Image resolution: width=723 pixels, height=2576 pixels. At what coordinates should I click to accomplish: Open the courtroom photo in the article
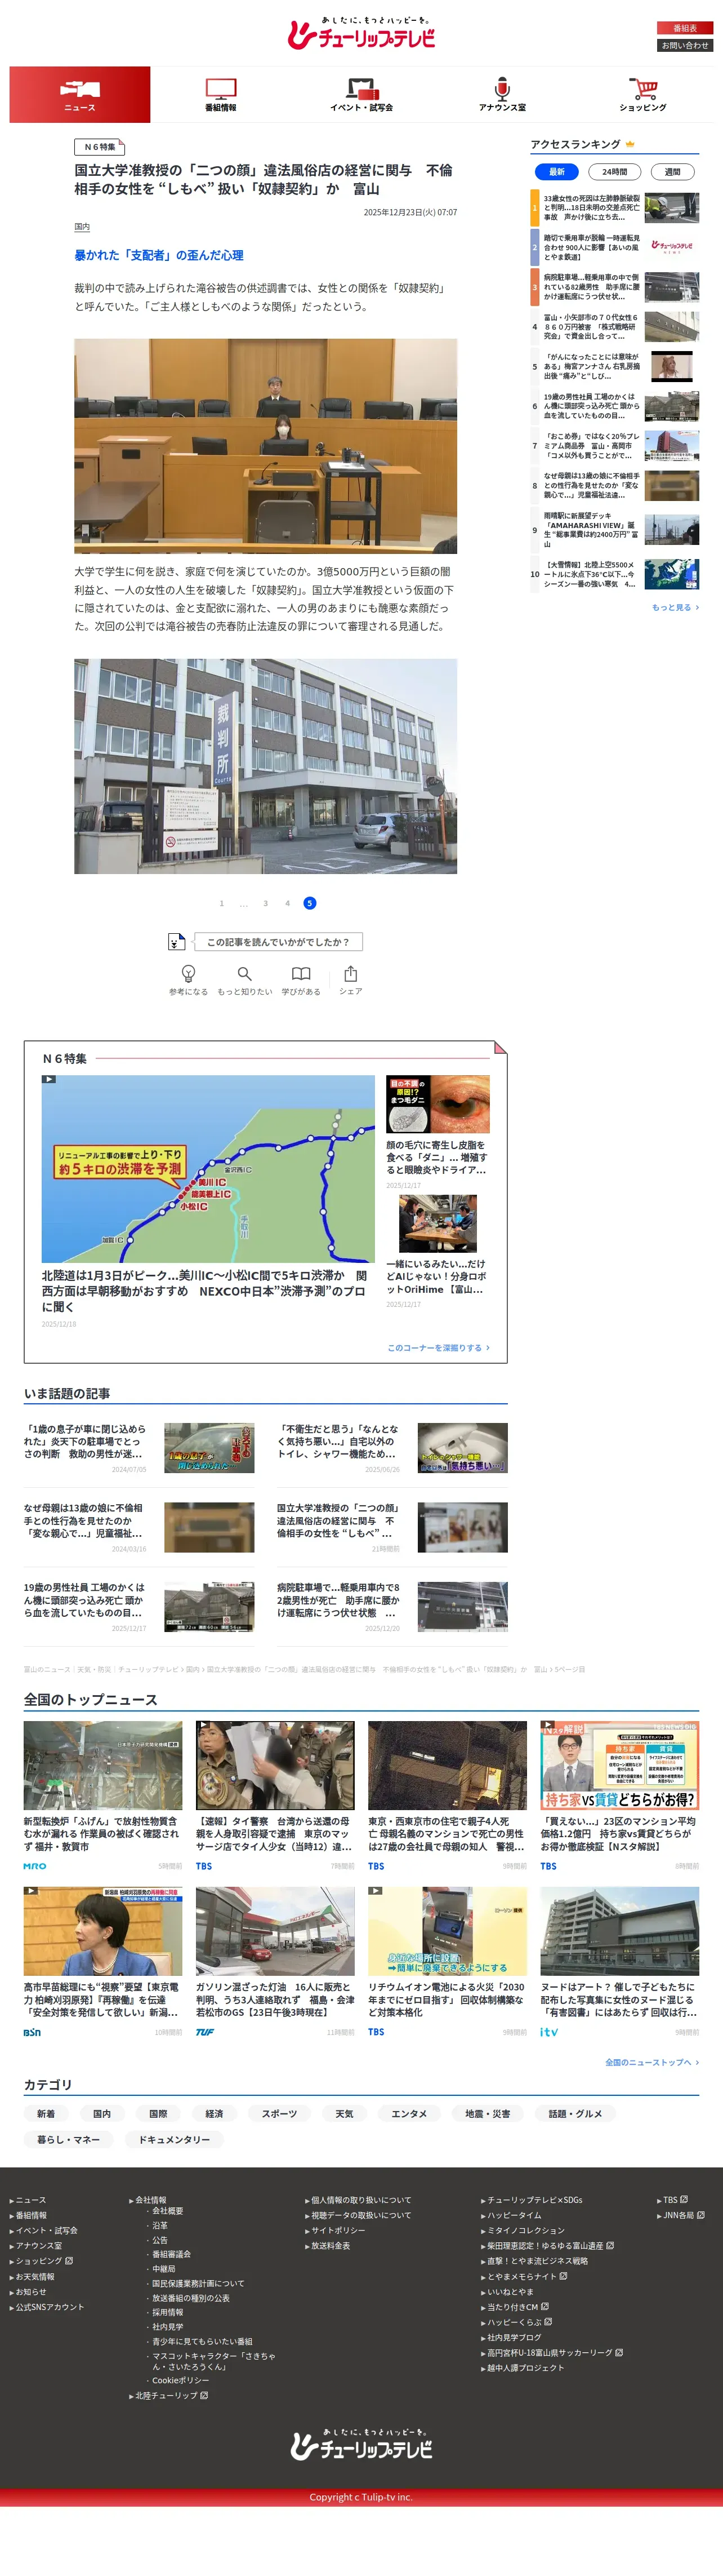[x=266, y=446]
